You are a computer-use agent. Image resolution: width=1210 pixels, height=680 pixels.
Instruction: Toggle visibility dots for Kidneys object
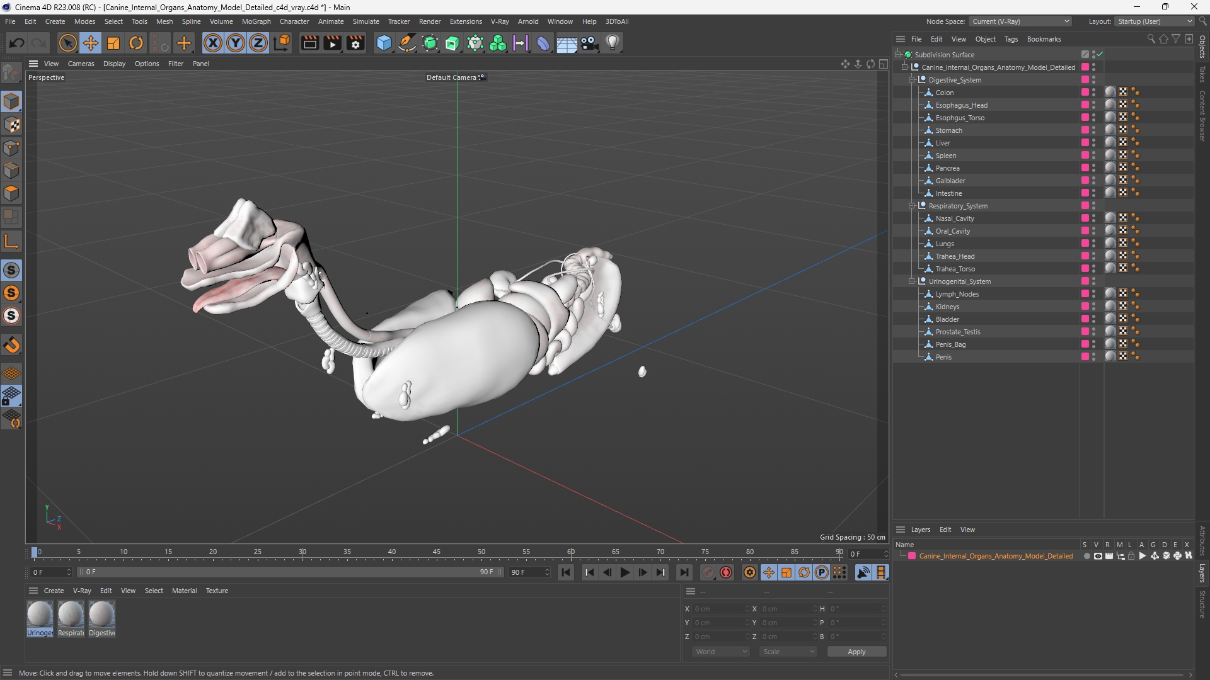[1094, 307]
